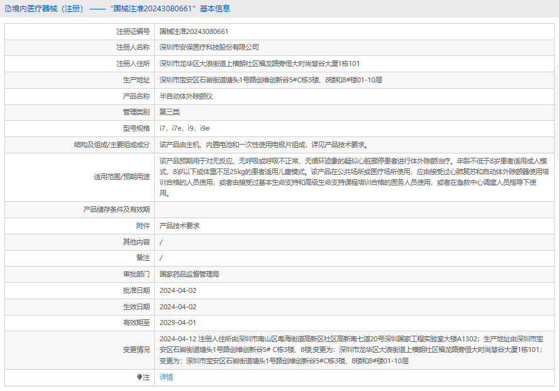The width and height of the screenshot is (559, 391).
Task: Click registrant name 深圳市安保医疗科技股份有限公司
Action: (x=209, y=47)
